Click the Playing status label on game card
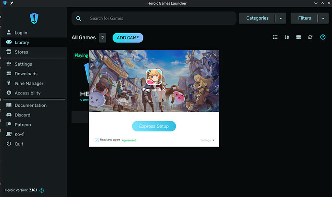 pos(81,56)
